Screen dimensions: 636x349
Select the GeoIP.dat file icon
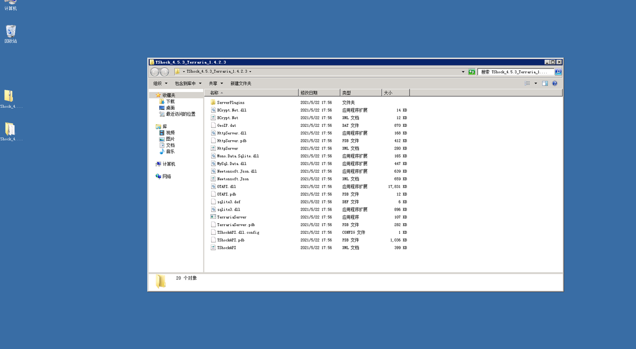(x=213, y=125)
